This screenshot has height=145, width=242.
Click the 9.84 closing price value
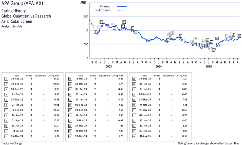click(x=57, y=131)
